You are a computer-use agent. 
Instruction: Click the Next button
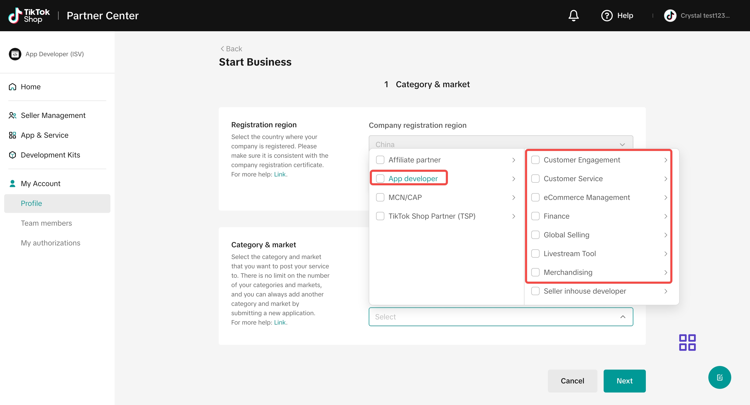click(624, 381)
